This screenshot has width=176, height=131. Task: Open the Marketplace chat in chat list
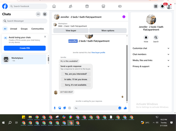[24, 59]
